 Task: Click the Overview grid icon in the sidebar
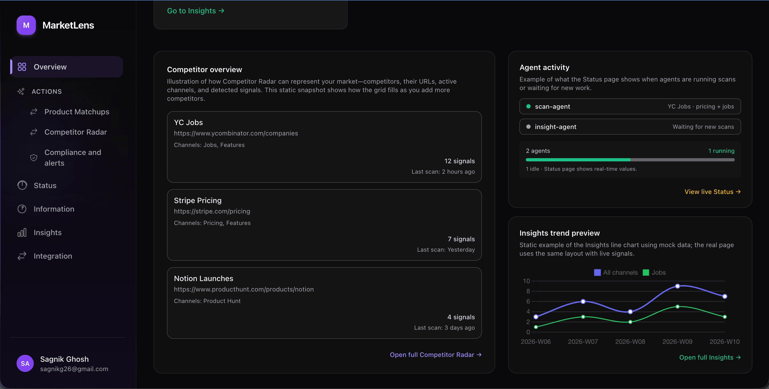click(22, 67)
